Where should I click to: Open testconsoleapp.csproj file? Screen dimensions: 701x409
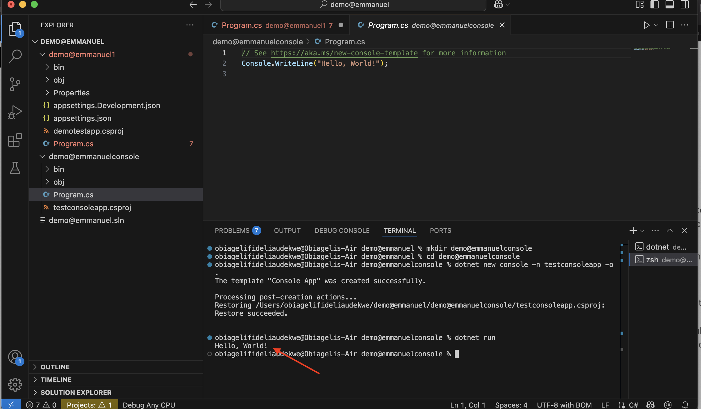pyautogui.click(x=92, y=207)
